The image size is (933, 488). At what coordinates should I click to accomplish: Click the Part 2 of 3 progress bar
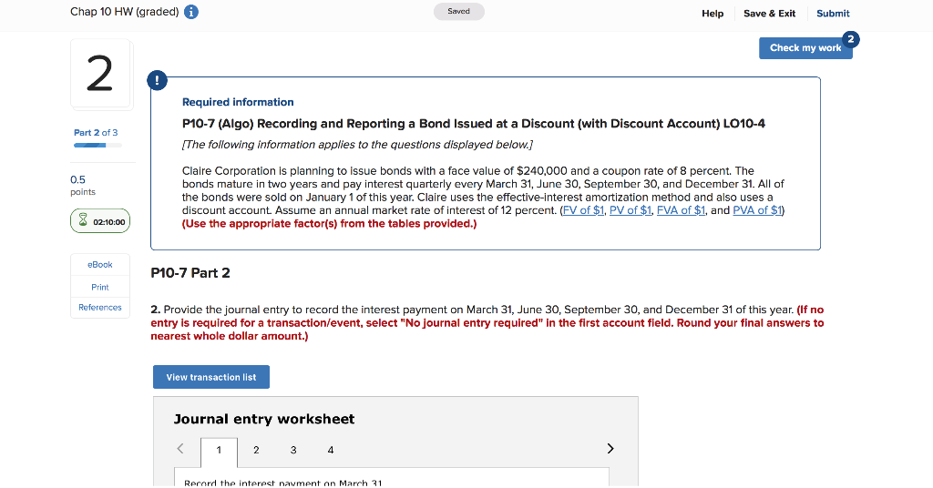tap(97, 145)
